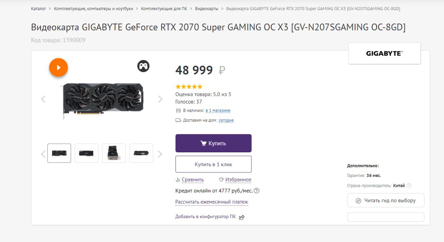Image resolution: width=444 pixels, height=242 pixels.
Task: Click "Купить в 1 клик" button
Action: [x=213, y=164]
